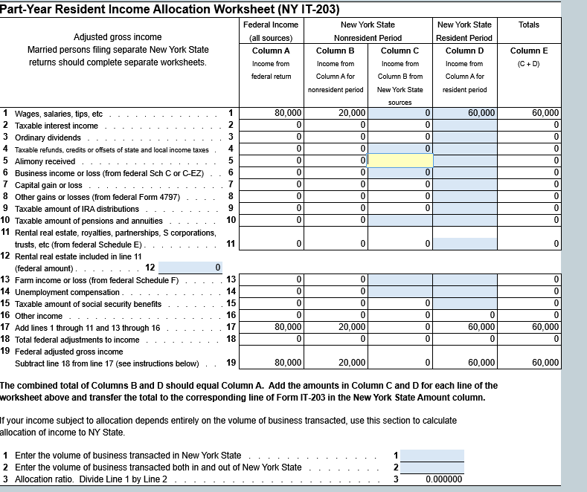
Task: Click the Federal adjusted gross income label
Action: pos(69,352)
